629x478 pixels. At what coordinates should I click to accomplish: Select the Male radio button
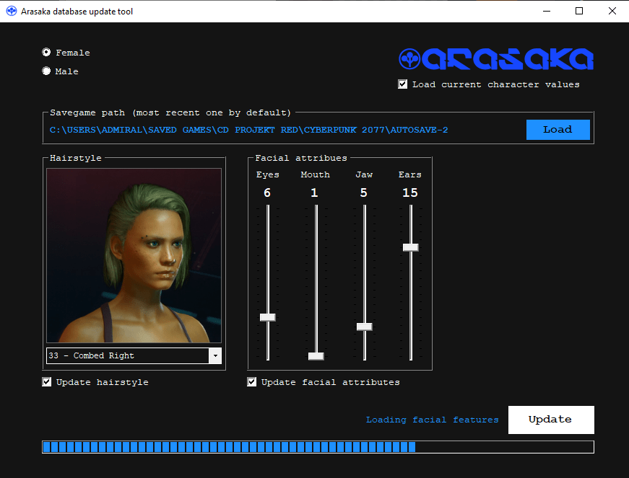coord(47,71)
